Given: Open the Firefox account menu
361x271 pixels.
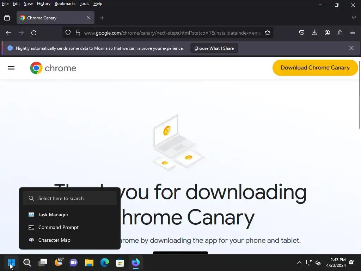Looking at the screenshot, I should (x=327, y=33).
